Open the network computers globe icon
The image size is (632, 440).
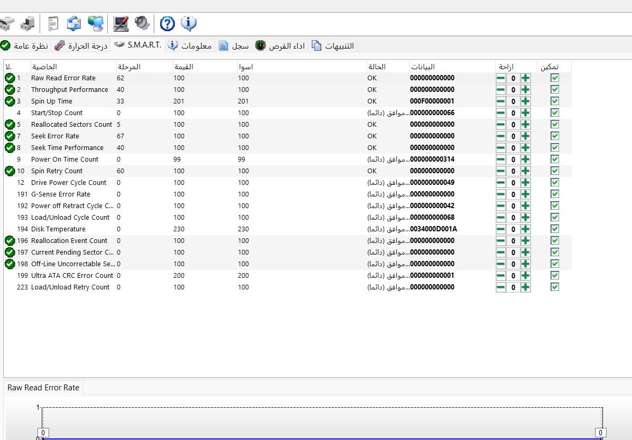(96, 23)
